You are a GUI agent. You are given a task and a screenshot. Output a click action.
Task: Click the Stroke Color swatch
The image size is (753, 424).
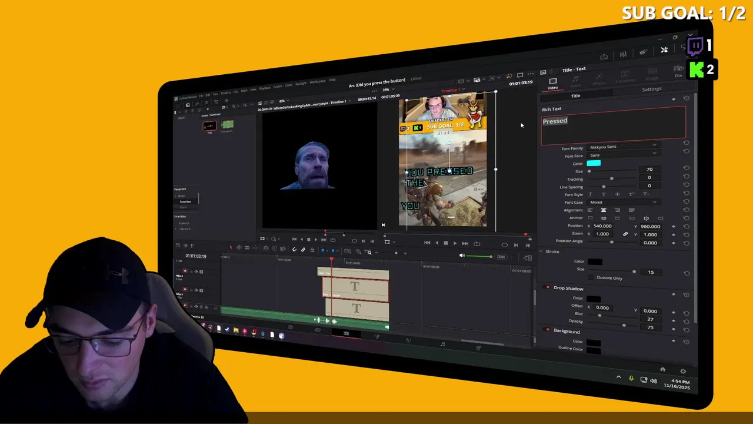click(x=595, y=261)
